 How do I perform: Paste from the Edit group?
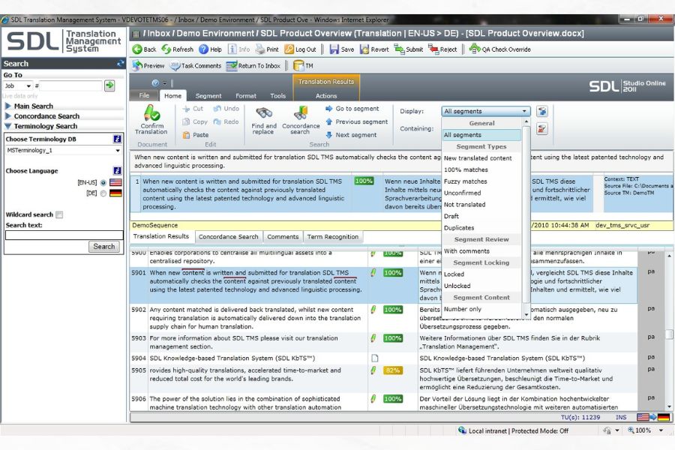[196, 135]
